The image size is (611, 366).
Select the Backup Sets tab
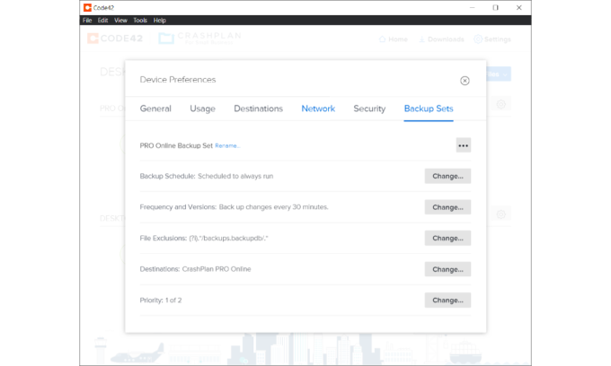(429, 109)
